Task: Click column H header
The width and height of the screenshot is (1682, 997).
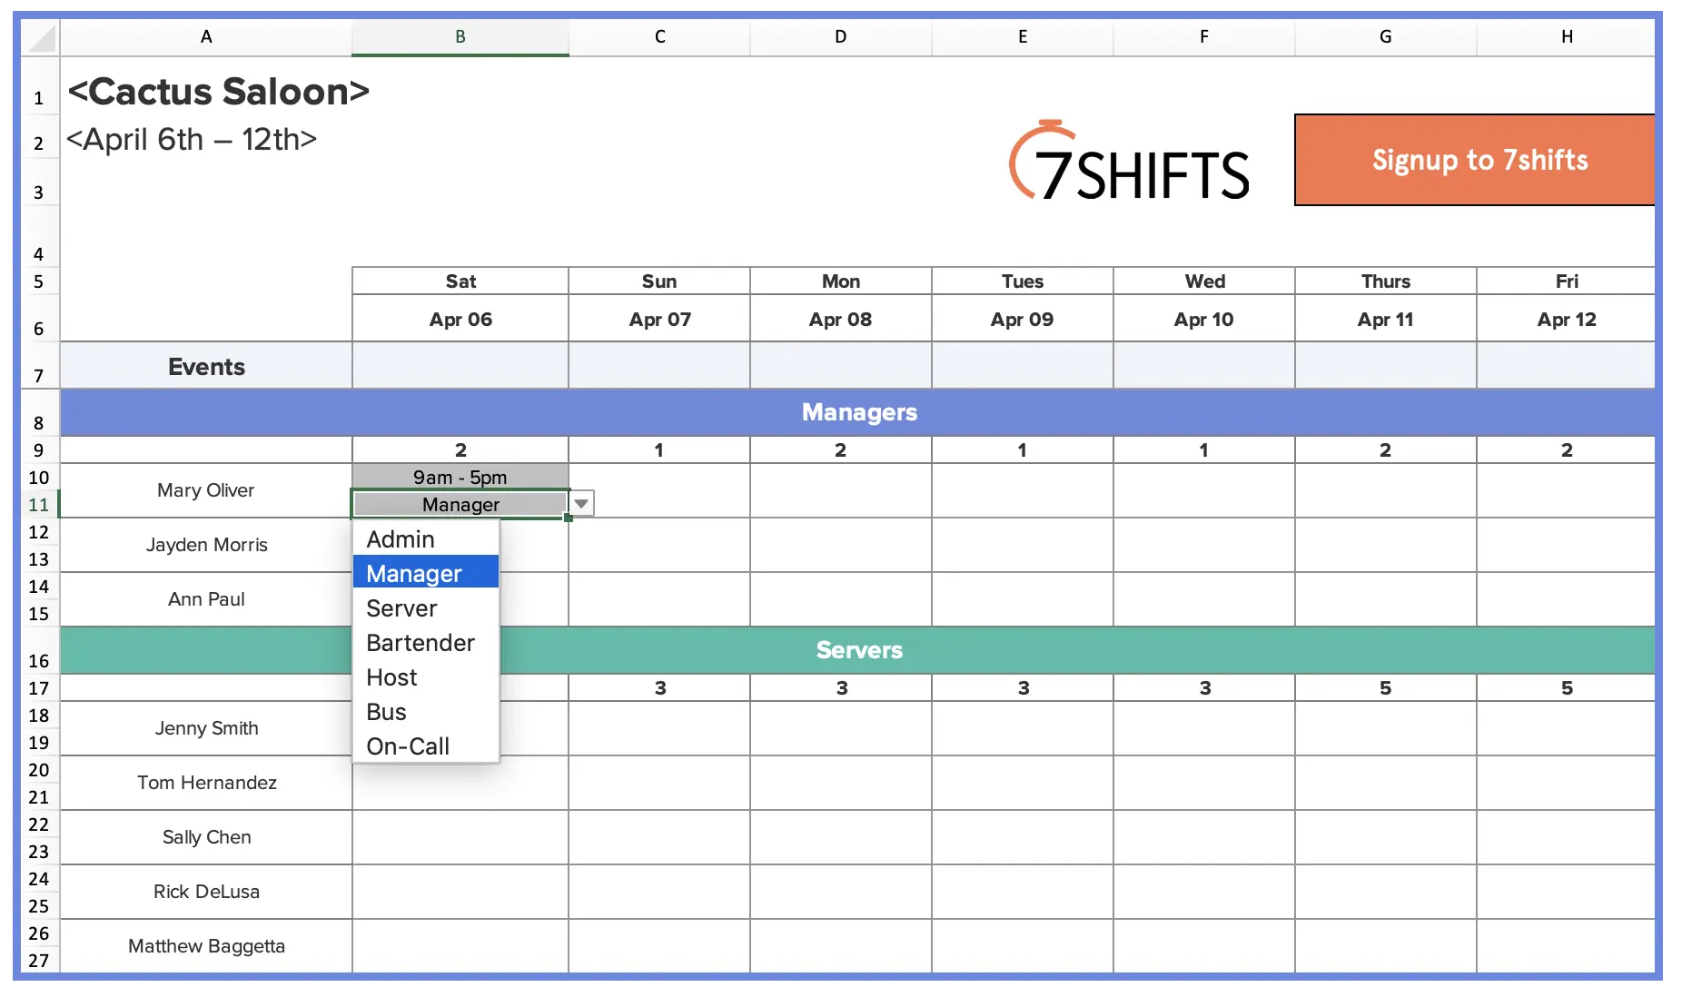Action: [1567, 37]
